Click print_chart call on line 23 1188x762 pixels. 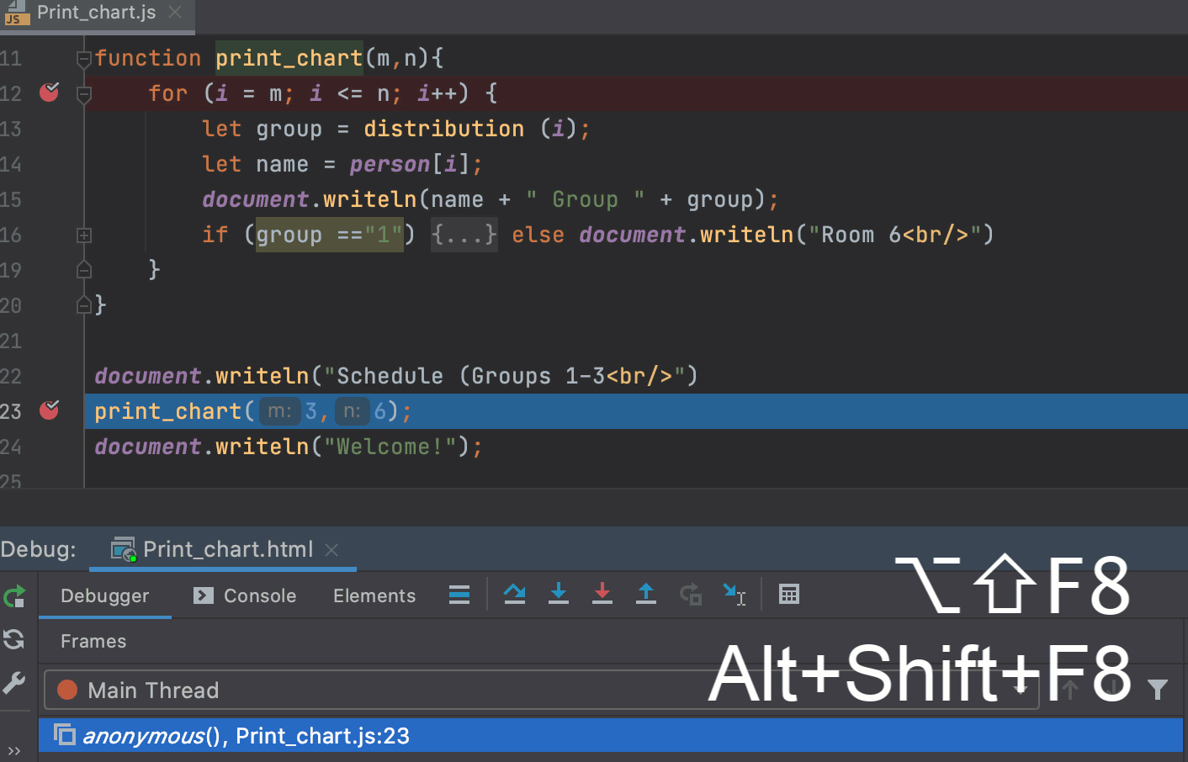(x=168, y=411)
